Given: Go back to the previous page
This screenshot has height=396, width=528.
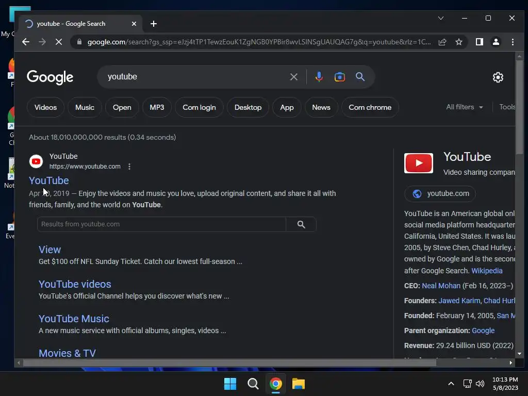Looking at the screenshot, I should pos(26,42).
